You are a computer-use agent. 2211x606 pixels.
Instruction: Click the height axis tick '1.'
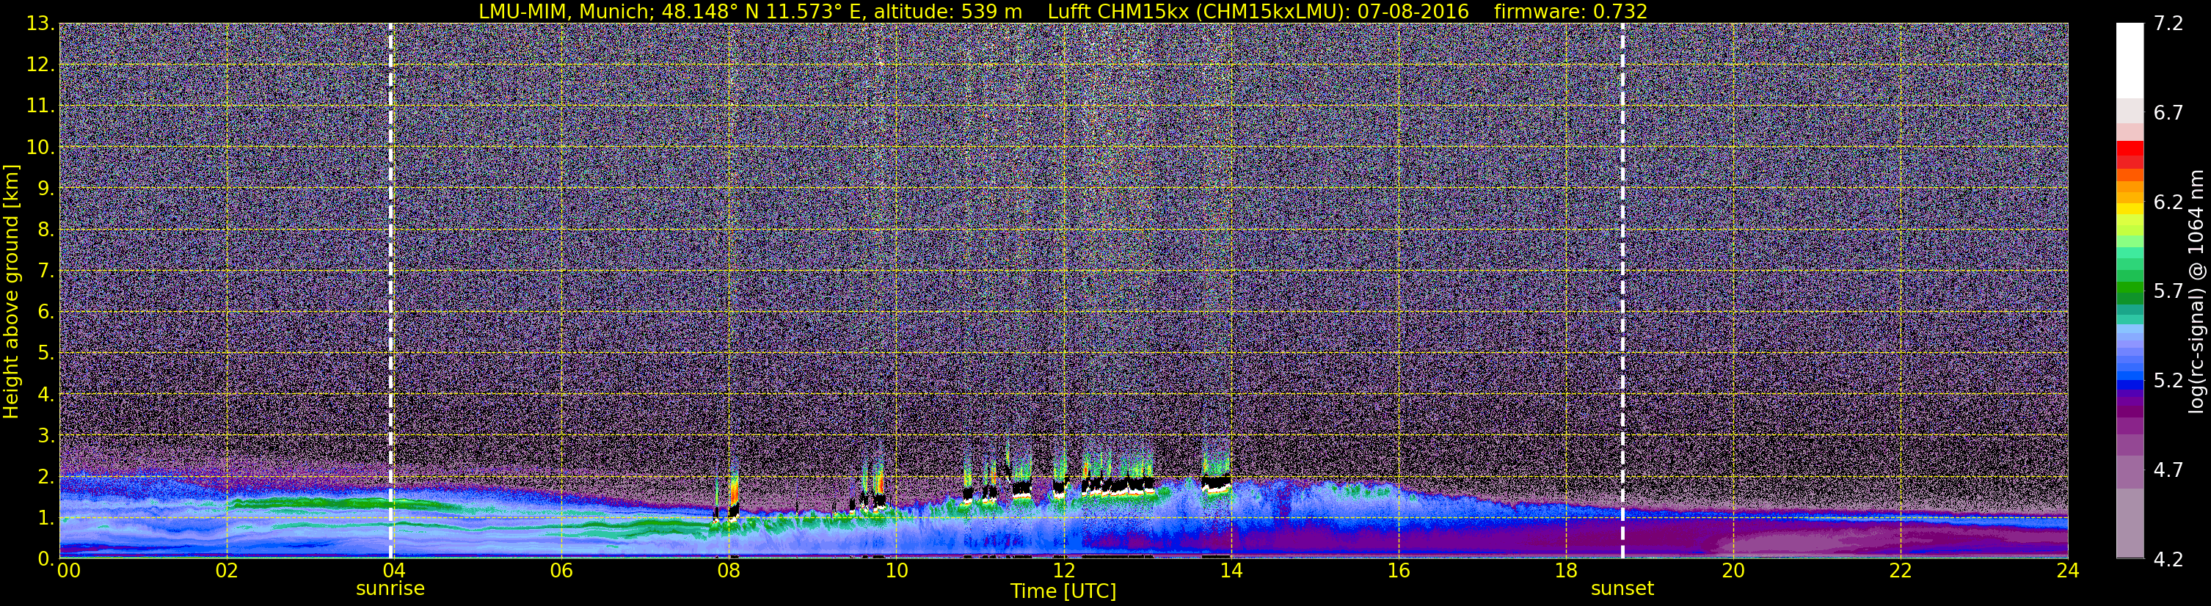tap(46, 517)
